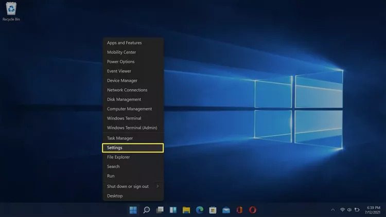The height and width of the screenshot is (217, 386).
Task: Open Event Viewer from the menu
Action: click(133, 71)
